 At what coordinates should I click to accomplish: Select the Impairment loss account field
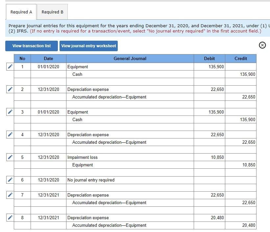81,157
